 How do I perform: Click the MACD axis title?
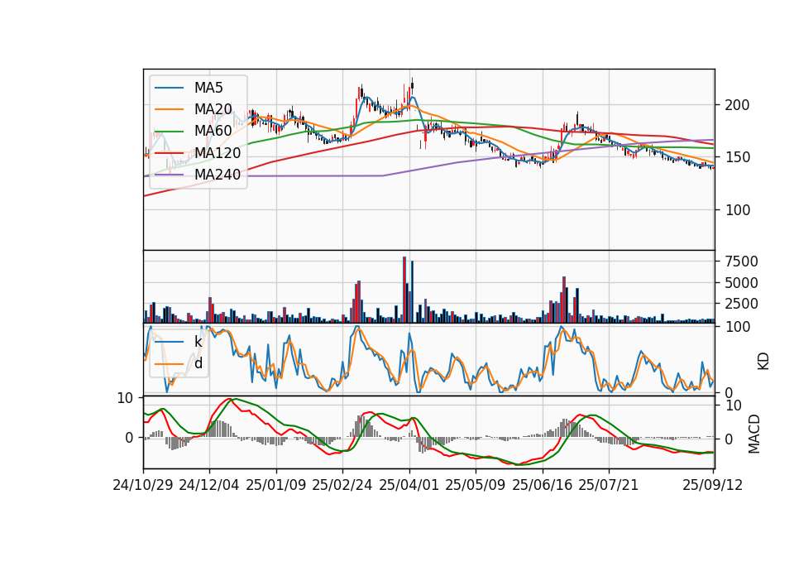(x=754, y=434)
